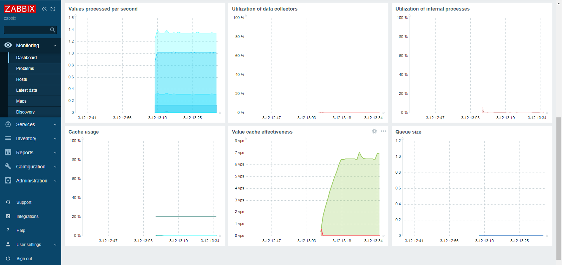
Task: Open the Dashboard menu item
Action: tap(26, 58)
